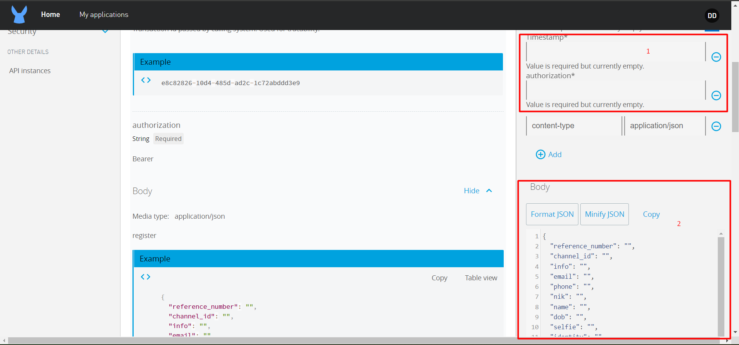The height and width of the screenshot is (345, 739).
Task: Click the MuleSoft logo in the header
Action: click(x=19, y=15)
